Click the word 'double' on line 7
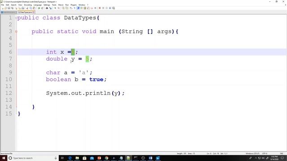The image size is (287, 161). click(x=57, y=59)
